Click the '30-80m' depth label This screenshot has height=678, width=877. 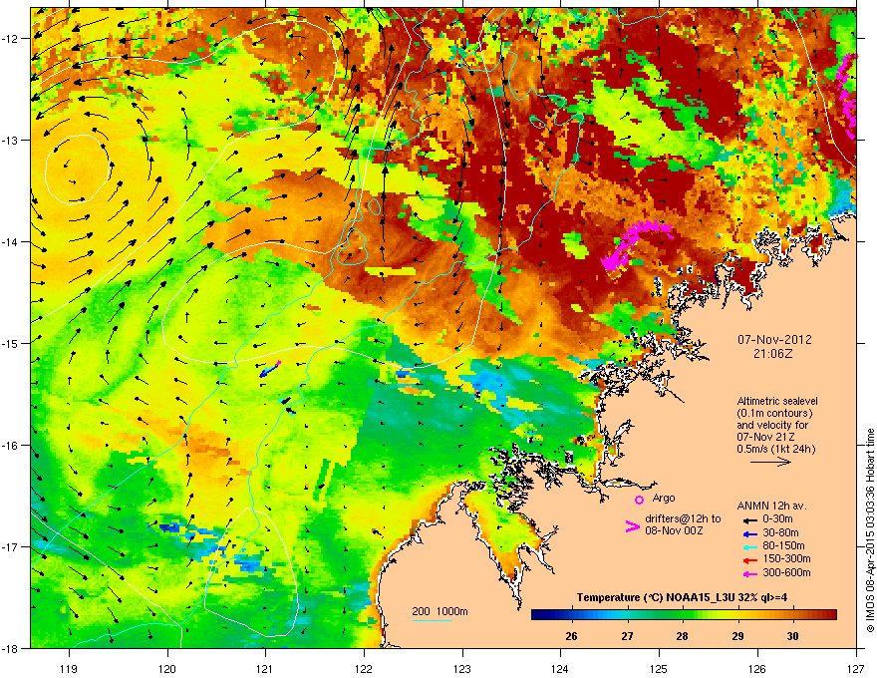780,533
